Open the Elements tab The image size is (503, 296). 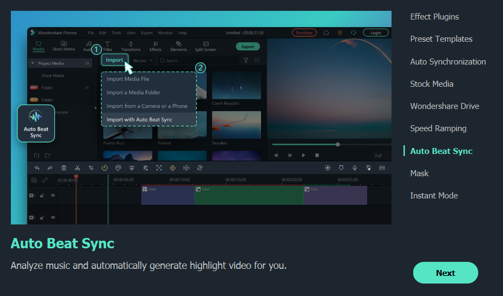(178, 46)
